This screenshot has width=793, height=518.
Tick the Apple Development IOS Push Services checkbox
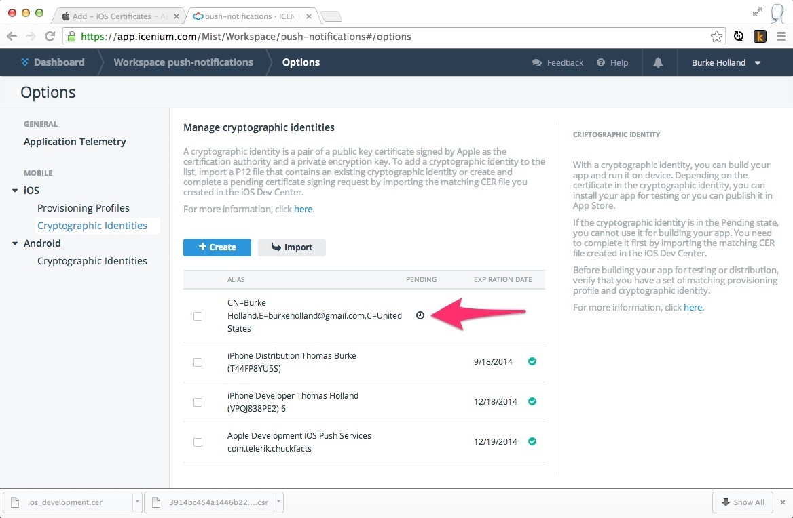(198, 442)
